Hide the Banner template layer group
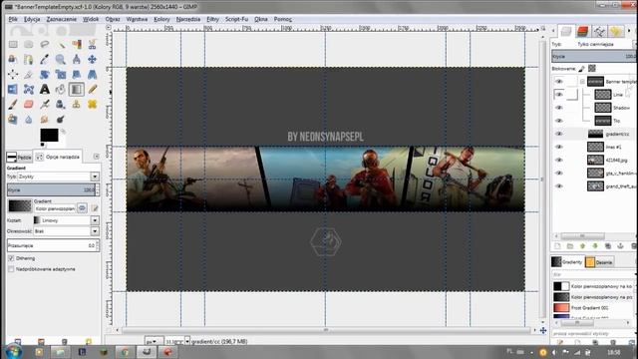This screenshot has height=359, width=638. pos(559,82)
